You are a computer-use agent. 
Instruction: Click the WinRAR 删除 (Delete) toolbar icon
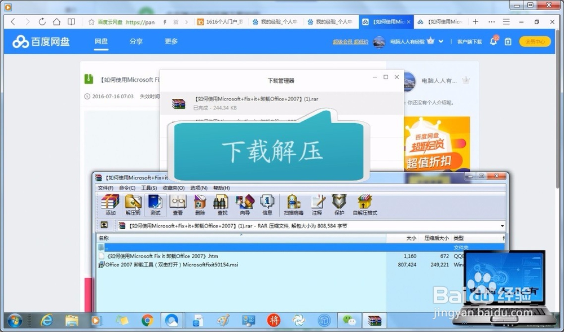200,205
